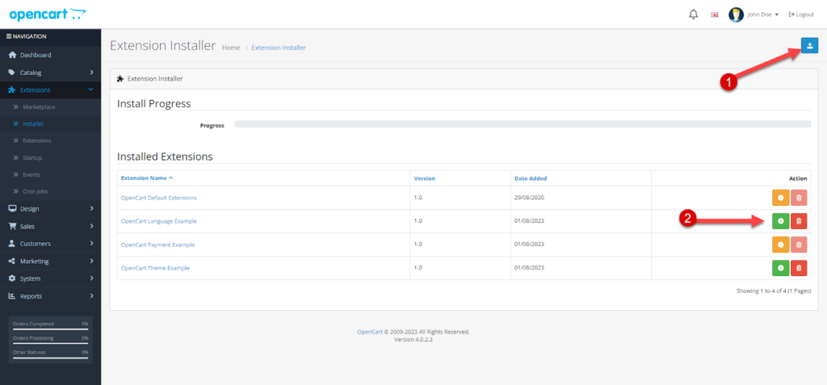
Task: Click the Extension Installer breadcrumb link
Action: (x=279, y=48)
